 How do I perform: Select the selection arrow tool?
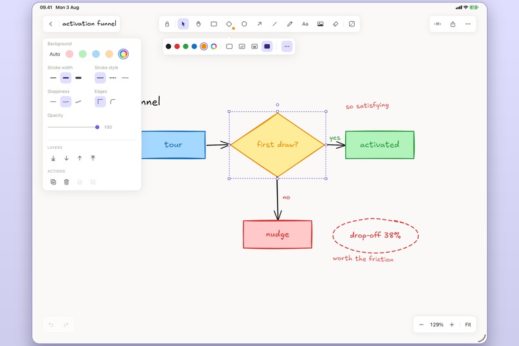click(x=183, y=24)
